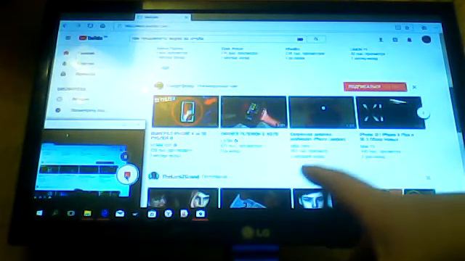Click the teal channel avatar in lower section
Viewport: 465px width, 261px height.
[x=153, y=176]
